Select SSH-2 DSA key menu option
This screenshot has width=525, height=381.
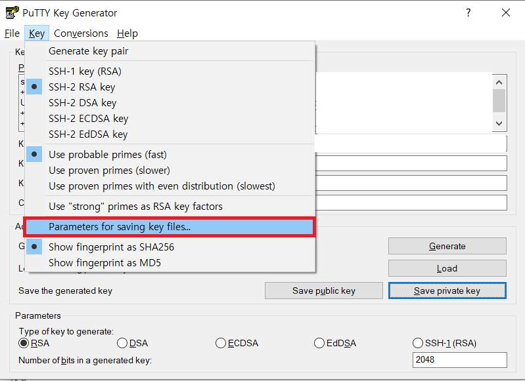point(170,102)
